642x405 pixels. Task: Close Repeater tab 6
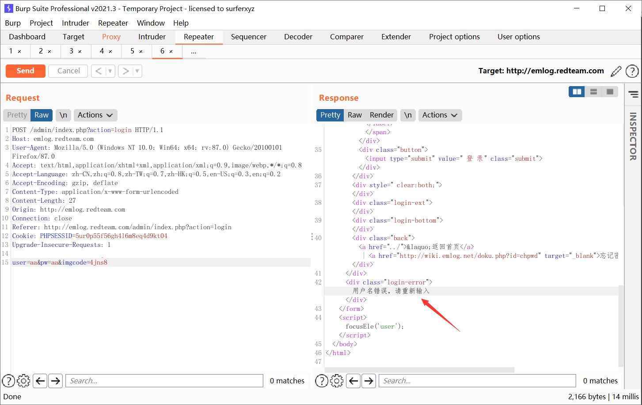171,52
